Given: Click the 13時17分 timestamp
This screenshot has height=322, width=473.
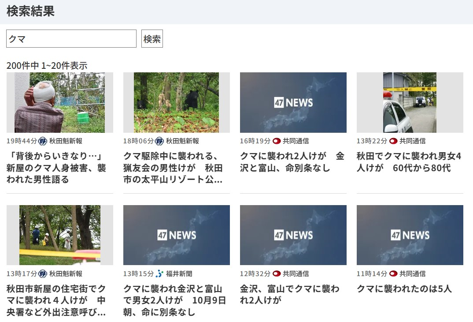Looking at the screenshot, I should (x=22, y=273).
